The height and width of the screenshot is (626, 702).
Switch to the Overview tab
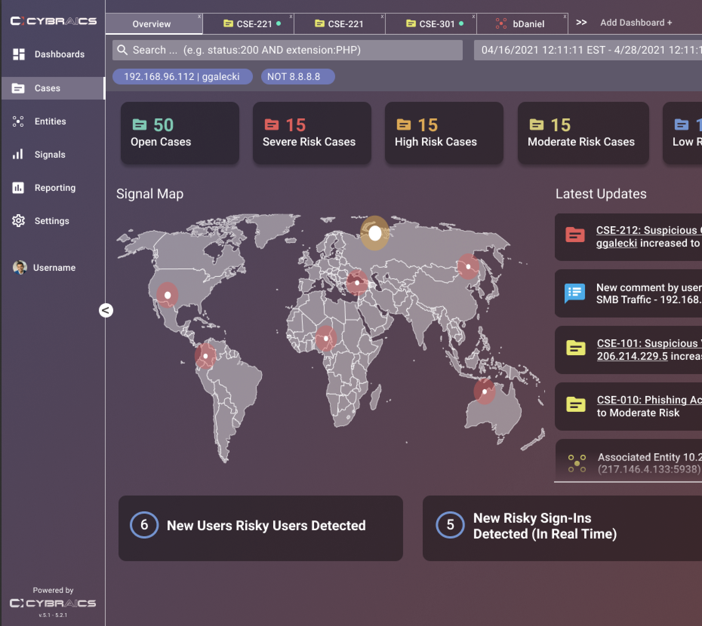click(154, 24)
